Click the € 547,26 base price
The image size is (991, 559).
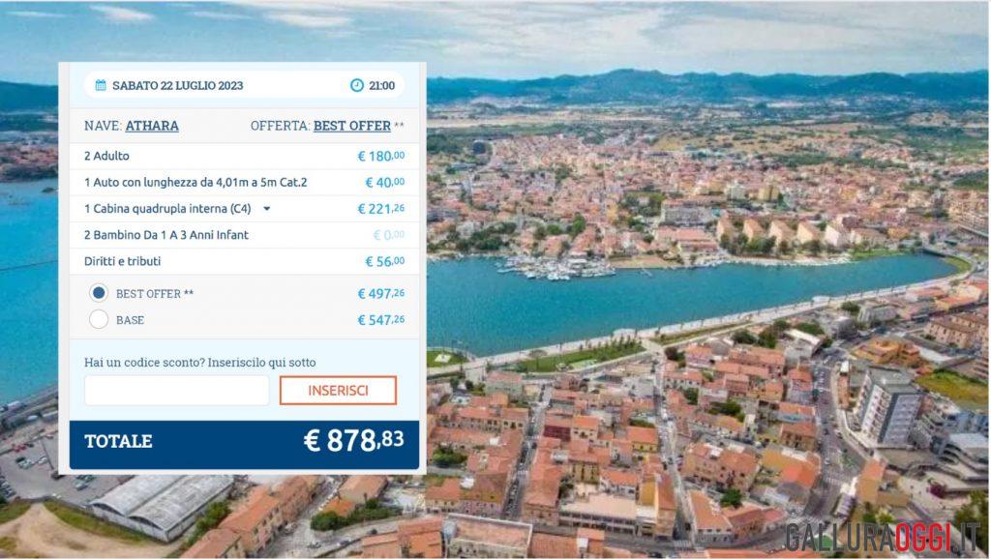click(381, 319)
